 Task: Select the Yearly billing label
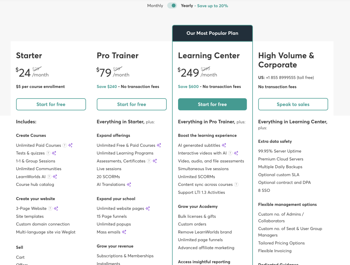coord(187,6)
